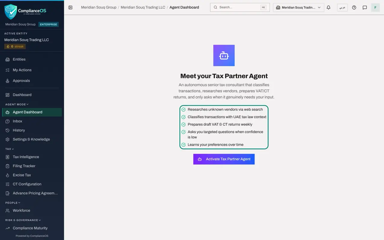Open the notifications bell

click(x=328, y=7)
